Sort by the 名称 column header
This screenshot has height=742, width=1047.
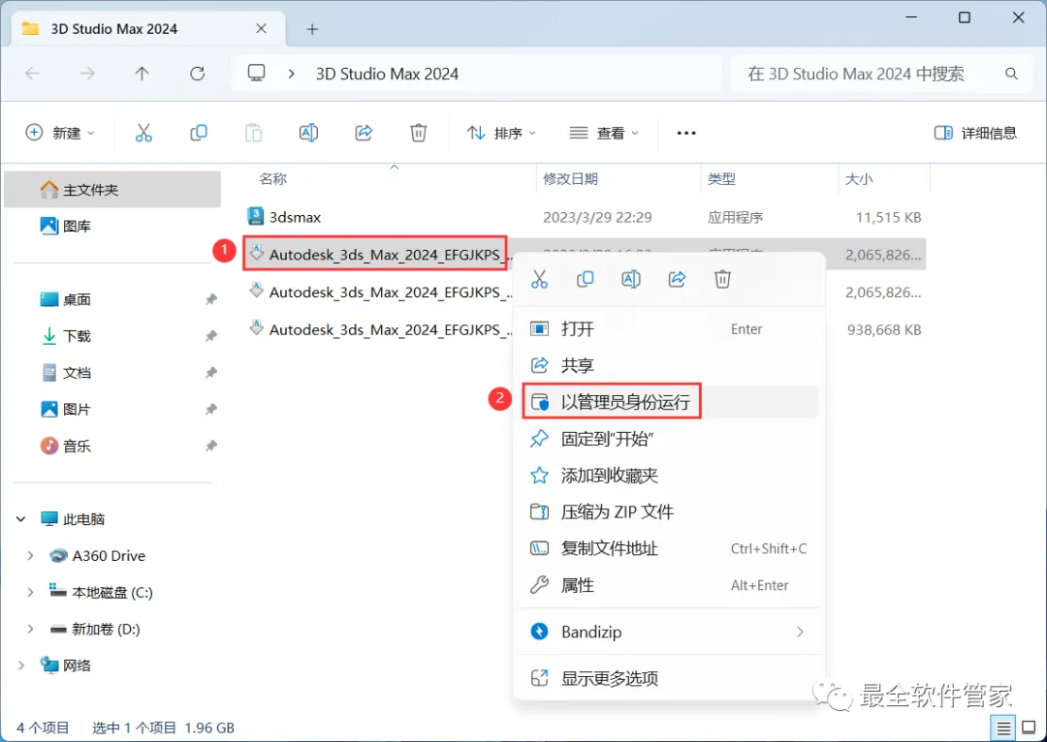click(273, 179)
